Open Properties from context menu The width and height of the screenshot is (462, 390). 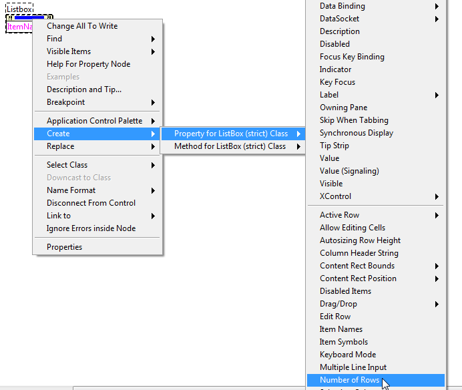pyautogui.click(x=97, y=247)
